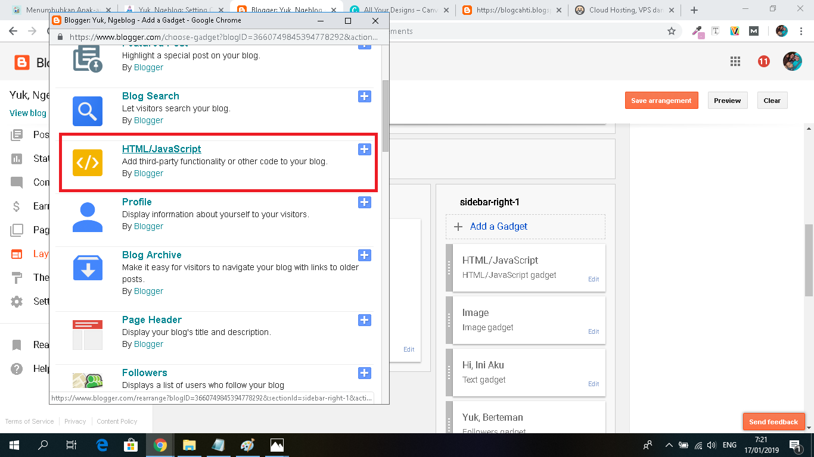Edit the HTML/JavaScript gadget in sidebar
Screen dimensions: 814x457
[594, 279]
